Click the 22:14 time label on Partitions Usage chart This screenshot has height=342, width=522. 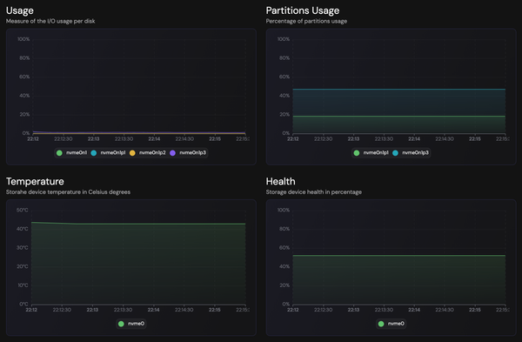coord(414,139)
